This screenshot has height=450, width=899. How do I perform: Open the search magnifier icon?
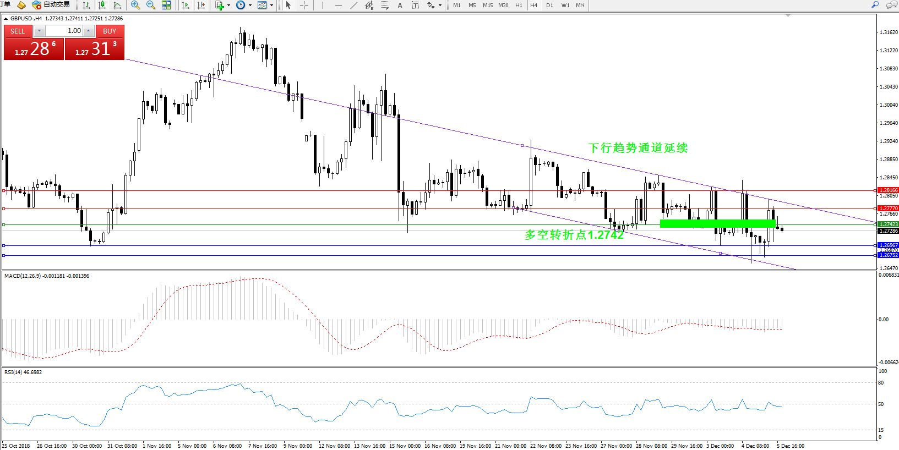(x=875, y=5)
